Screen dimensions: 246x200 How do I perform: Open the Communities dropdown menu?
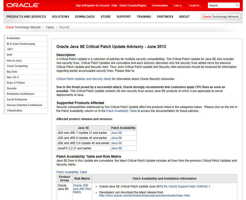coord(162,6)
